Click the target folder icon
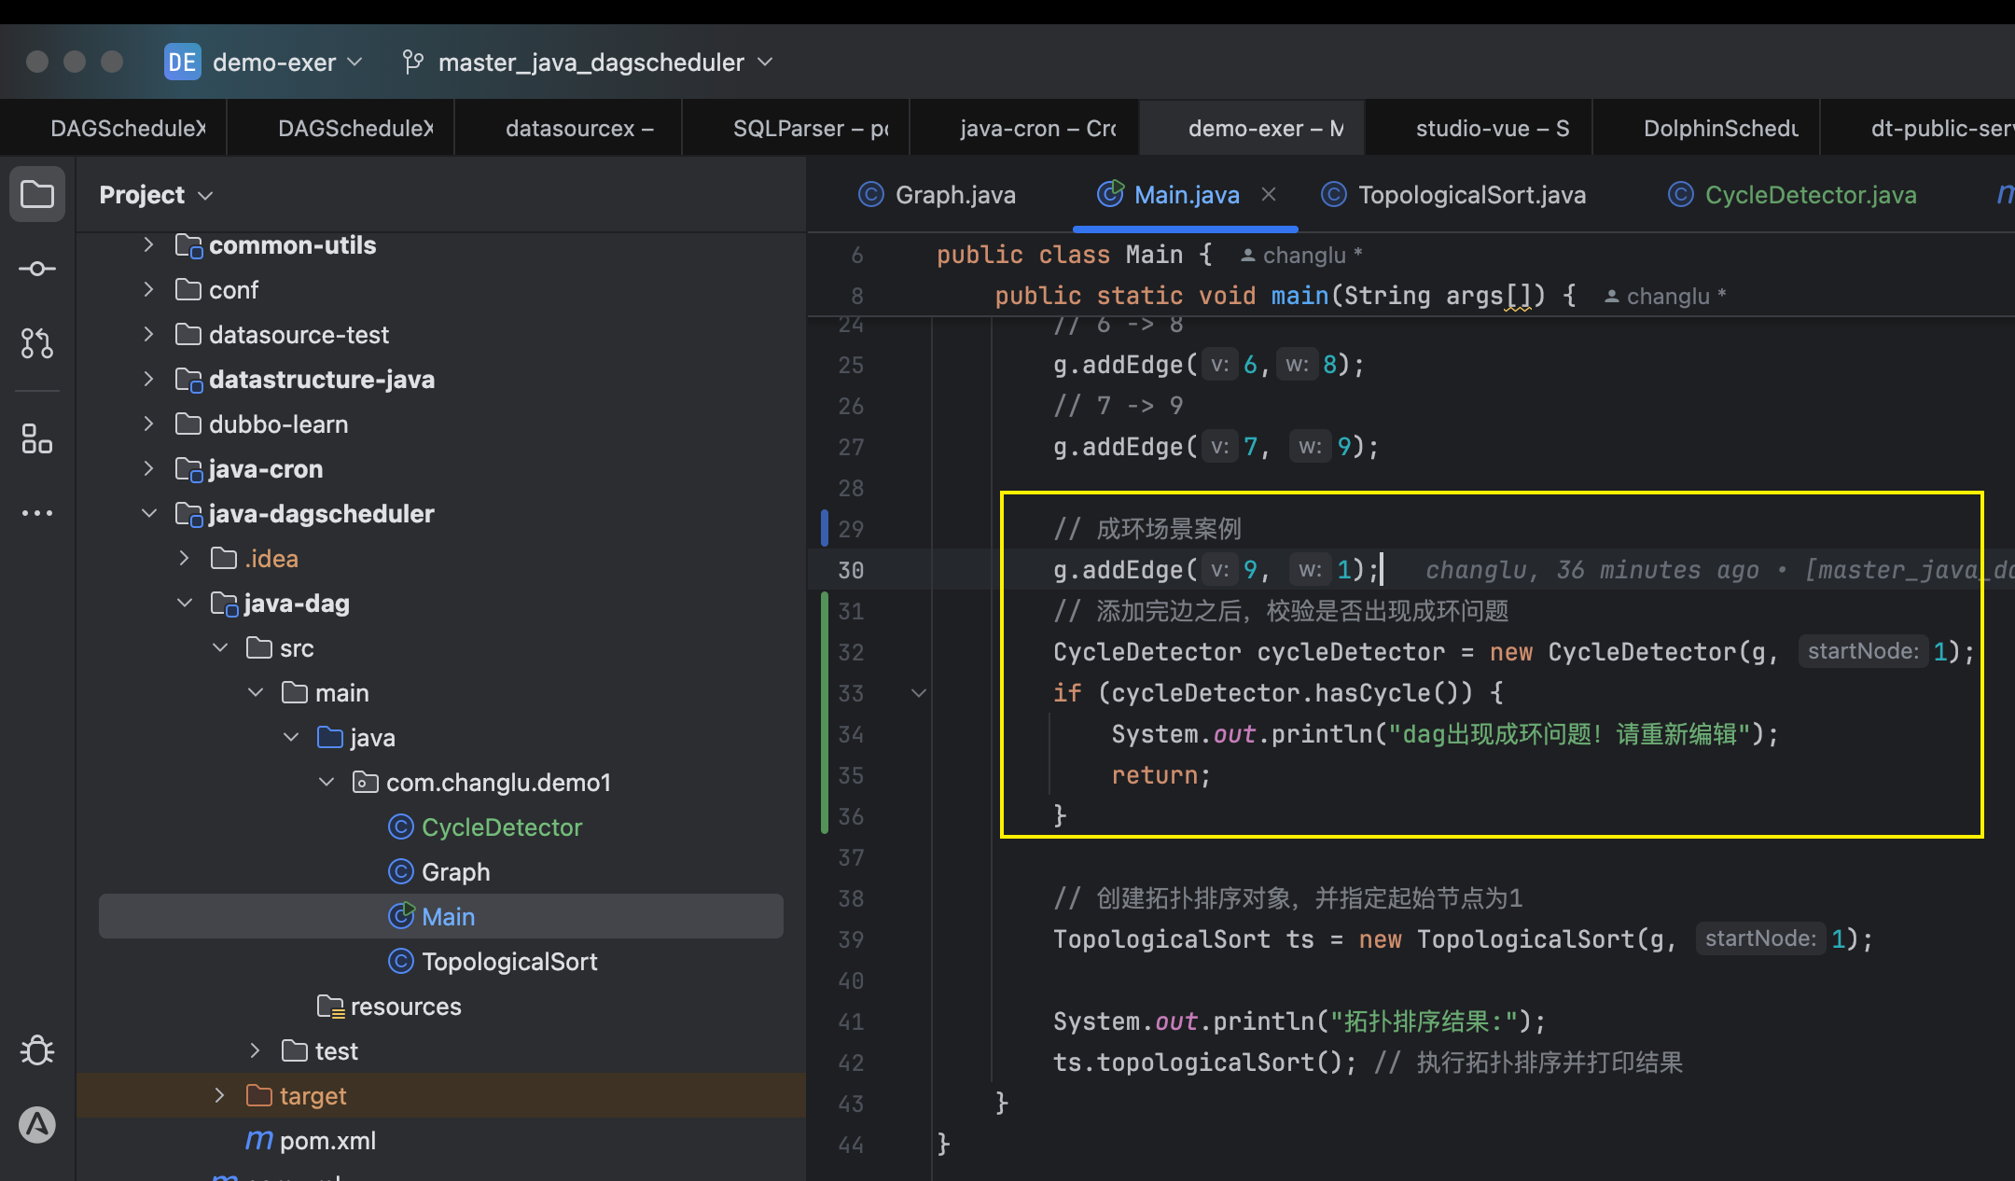 coord(258,1095)
